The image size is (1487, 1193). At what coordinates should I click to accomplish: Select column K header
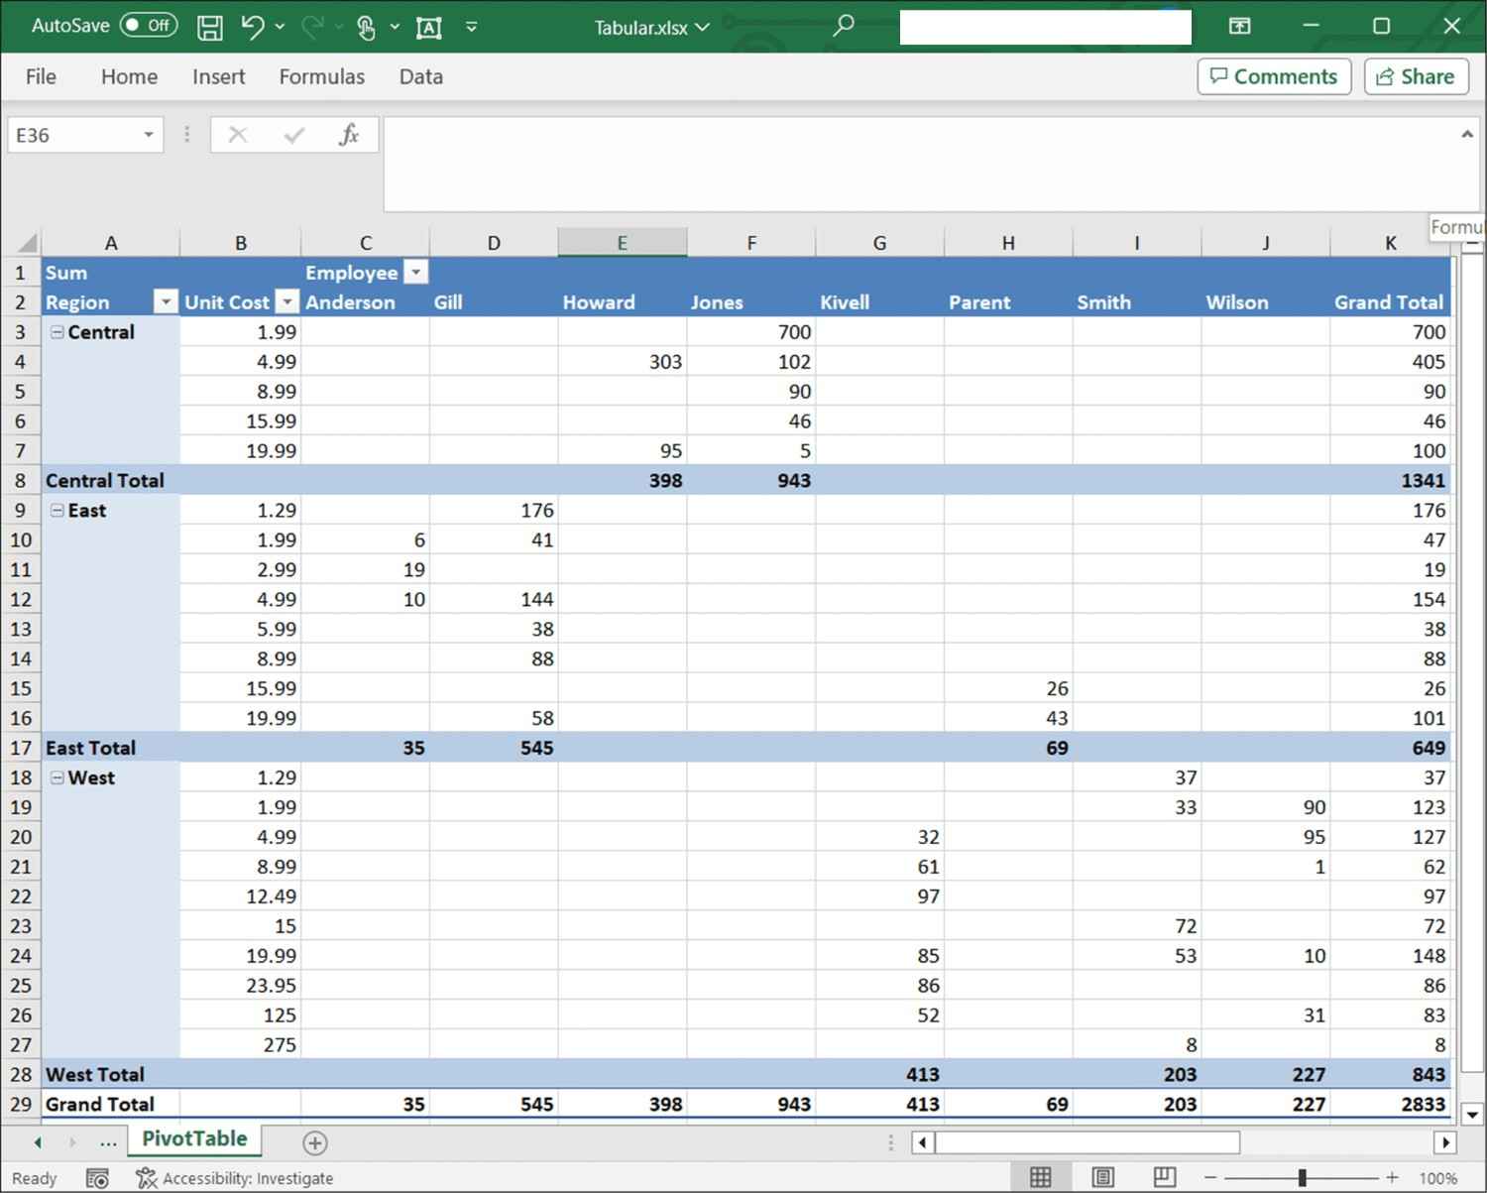pyautogui.click(x=1390, y=243)
